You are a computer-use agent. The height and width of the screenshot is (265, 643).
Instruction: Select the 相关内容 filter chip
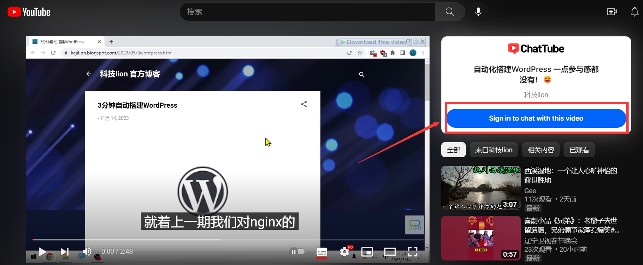click(x=541, y=150)
